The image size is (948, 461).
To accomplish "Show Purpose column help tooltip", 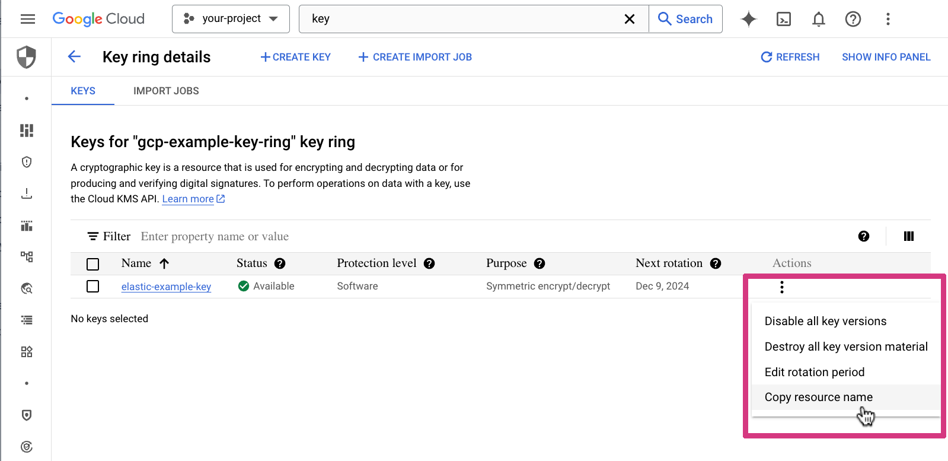I will point(540,263).
